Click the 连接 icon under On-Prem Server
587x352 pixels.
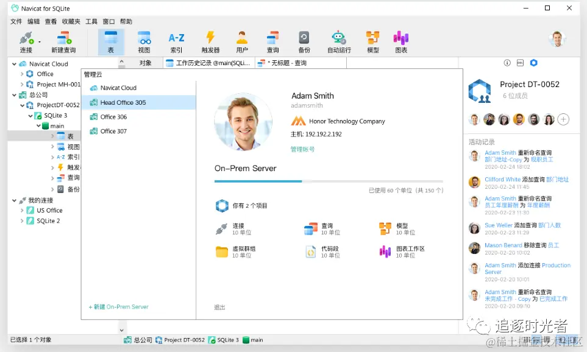[221, 229]
